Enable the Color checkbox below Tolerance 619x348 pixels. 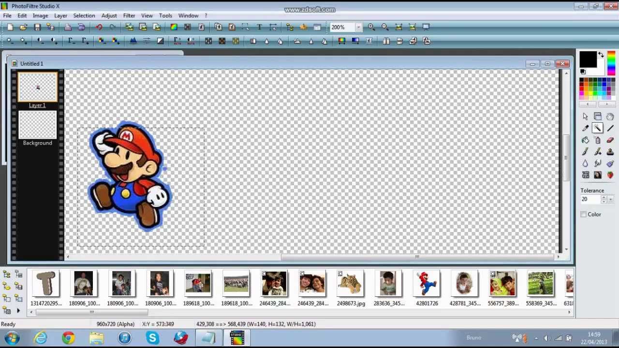pos(584,214)
